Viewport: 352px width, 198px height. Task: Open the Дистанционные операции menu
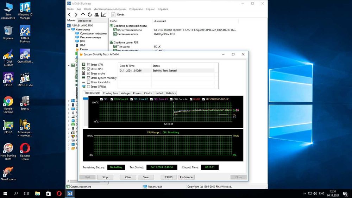(110, 9)
